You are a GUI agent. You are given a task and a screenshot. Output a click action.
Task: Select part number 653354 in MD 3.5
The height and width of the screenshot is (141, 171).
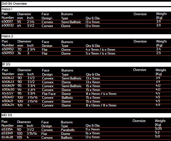tap(8, 130)
